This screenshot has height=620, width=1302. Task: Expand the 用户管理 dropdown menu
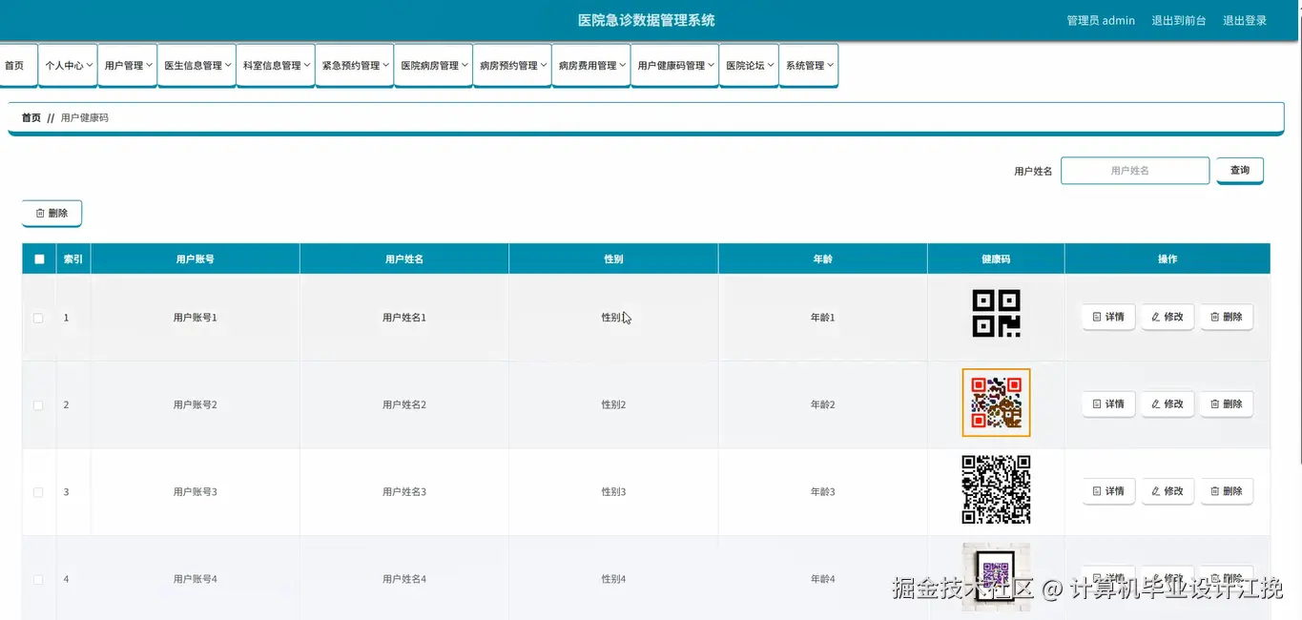[128, 66]
